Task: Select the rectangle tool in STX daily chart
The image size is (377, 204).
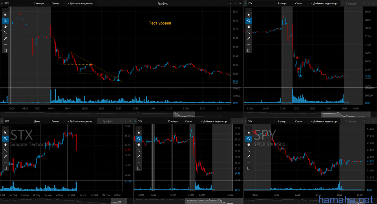Action: 5,168
